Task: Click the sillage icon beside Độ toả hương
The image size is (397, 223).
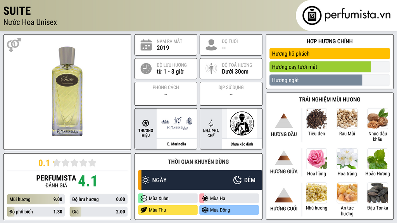Action: click(211, 69)
